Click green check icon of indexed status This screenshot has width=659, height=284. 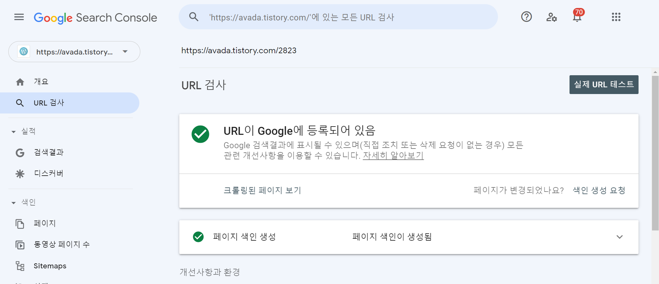[200, 134]
